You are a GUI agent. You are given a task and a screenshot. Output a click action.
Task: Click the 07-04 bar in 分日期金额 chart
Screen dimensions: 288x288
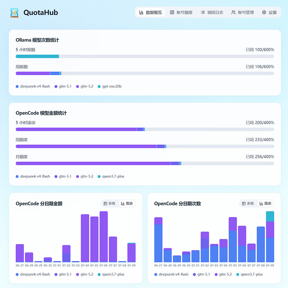(x=85, y=238)
